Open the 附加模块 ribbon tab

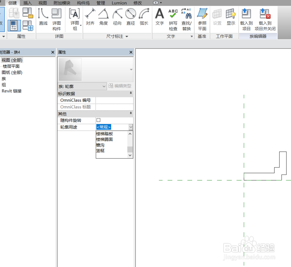(x=62, y=3)
